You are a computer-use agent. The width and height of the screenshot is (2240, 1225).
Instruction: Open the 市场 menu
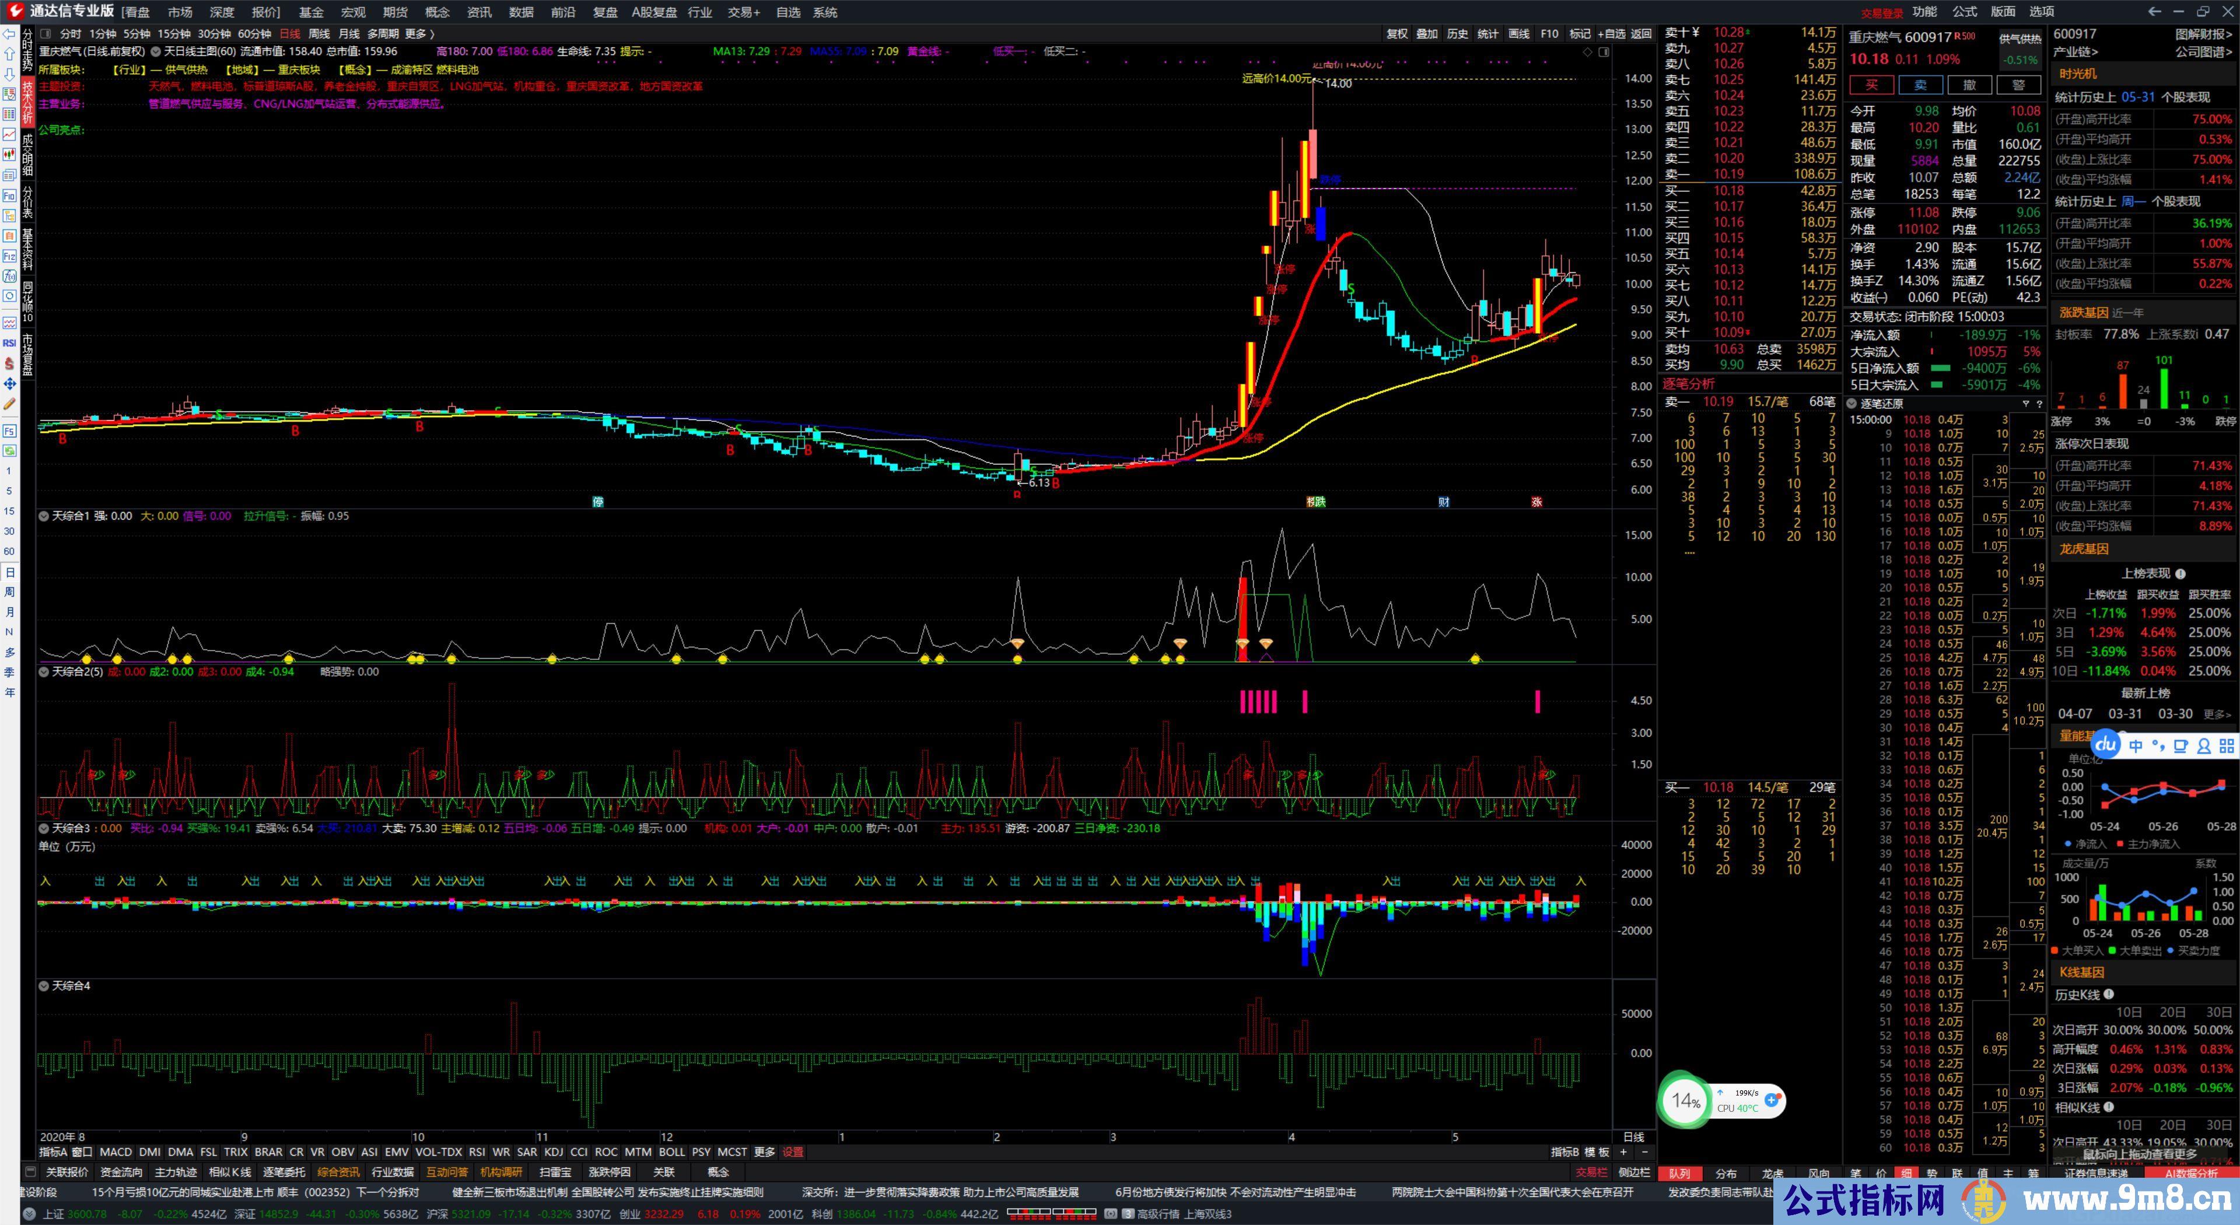tap(180, 12)
